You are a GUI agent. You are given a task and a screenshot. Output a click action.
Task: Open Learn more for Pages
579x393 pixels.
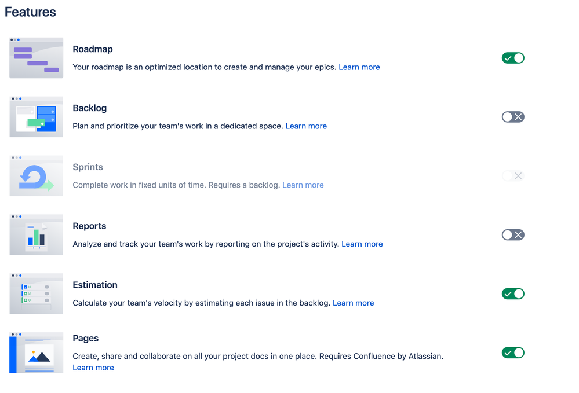click(93, 368)
